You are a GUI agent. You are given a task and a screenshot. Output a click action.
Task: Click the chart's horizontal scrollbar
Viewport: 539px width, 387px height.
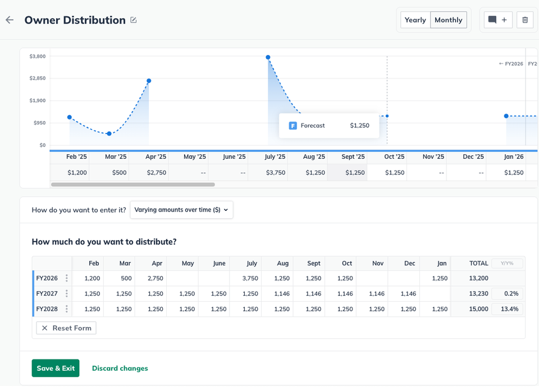pyautogui.click(x=133, y=185)
